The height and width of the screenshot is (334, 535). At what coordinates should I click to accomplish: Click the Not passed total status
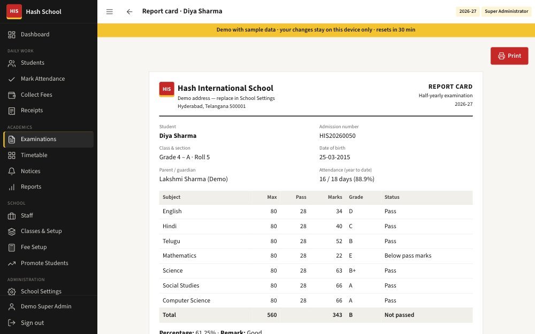point(399,315)
